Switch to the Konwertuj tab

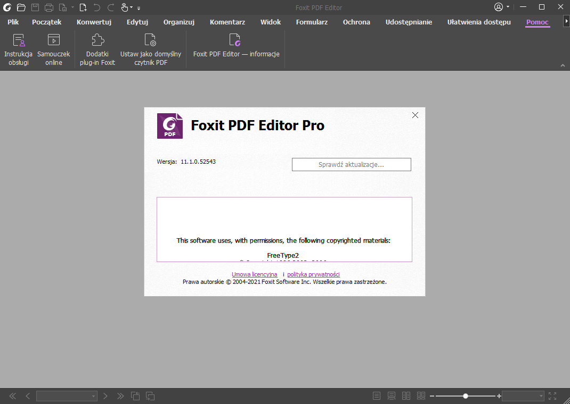[94, 22]
